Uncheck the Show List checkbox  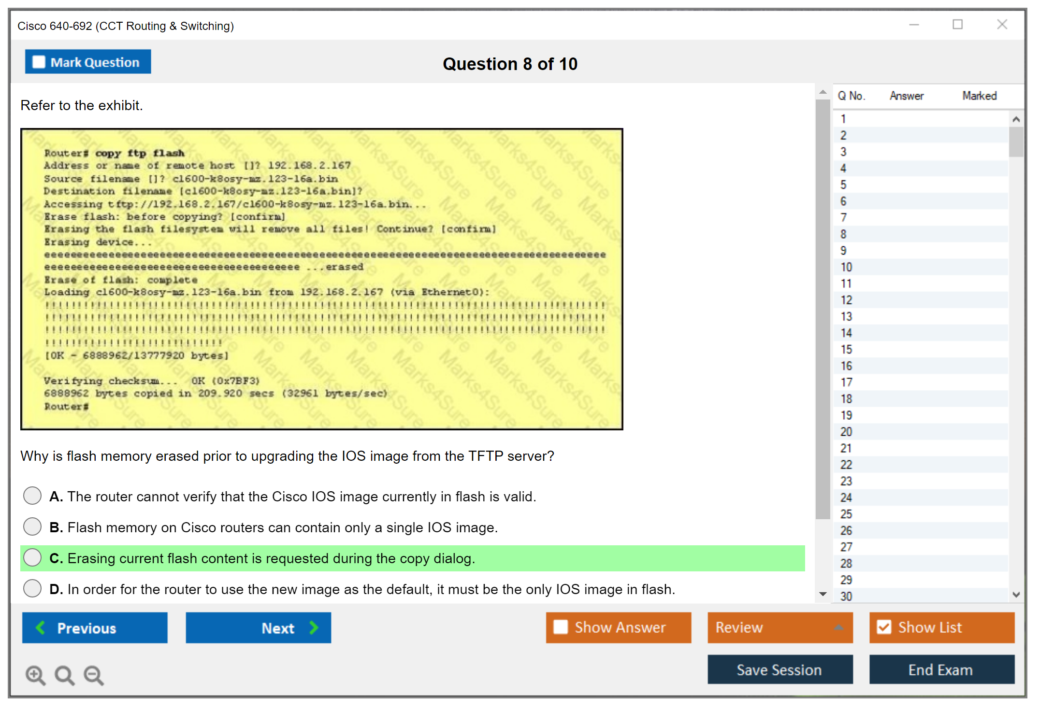(884, 627)
